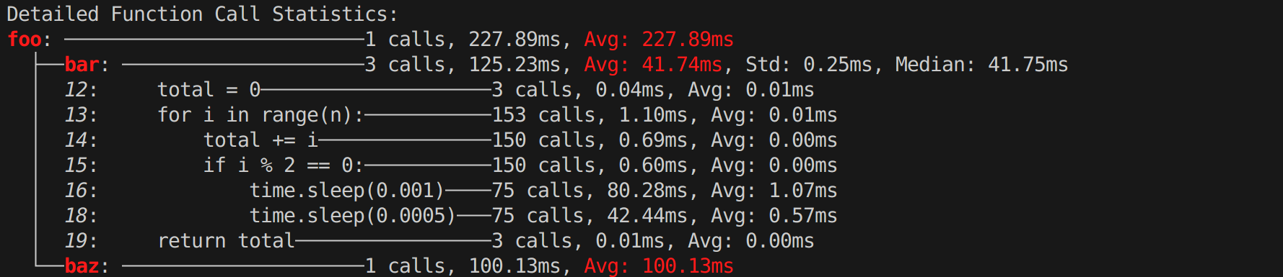The image size is (1283, 277).
Task: Click the code 'total = 0'
Action: [209, 90]
